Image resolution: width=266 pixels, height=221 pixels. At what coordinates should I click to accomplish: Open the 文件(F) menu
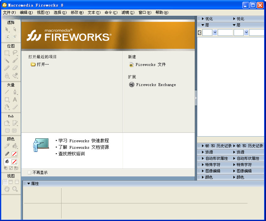[9, 13]
